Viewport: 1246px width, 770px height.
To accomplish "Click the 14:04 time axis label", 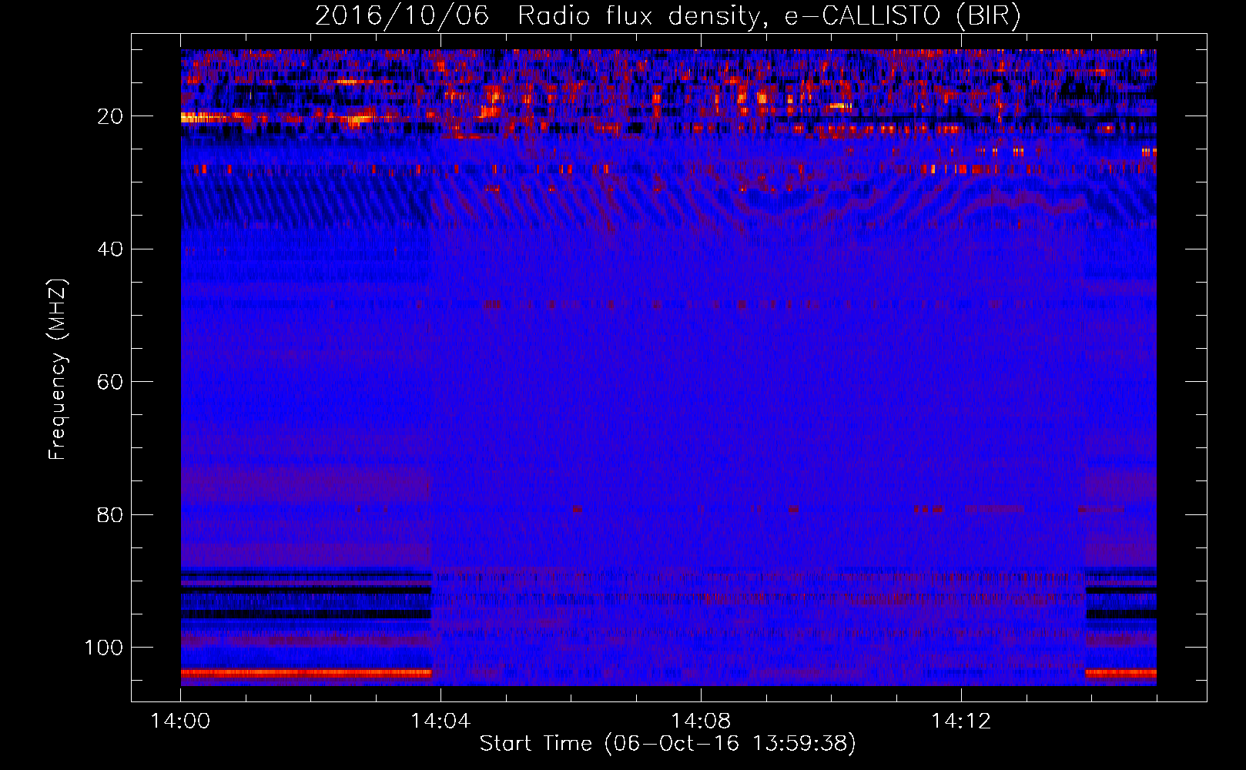I will coord(440,721).
